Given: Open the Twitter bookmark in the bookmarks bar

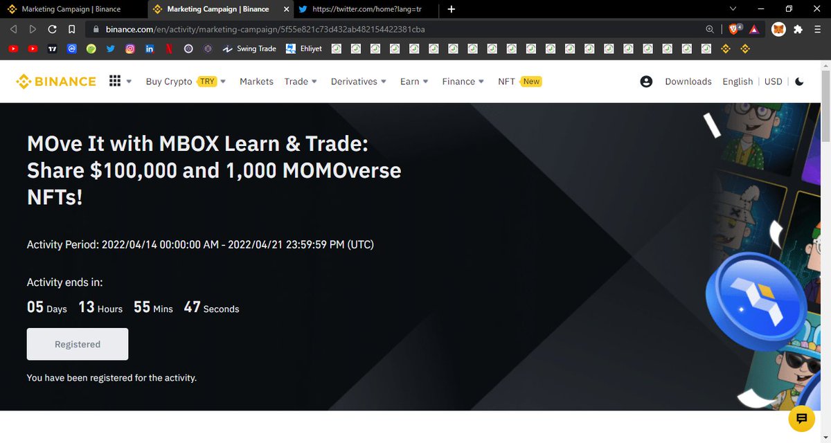Looking at the screenshot, I should [110, 48].
